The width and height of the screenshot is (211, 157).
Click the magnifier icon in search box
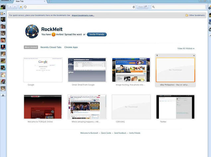(x=153, y=7)
